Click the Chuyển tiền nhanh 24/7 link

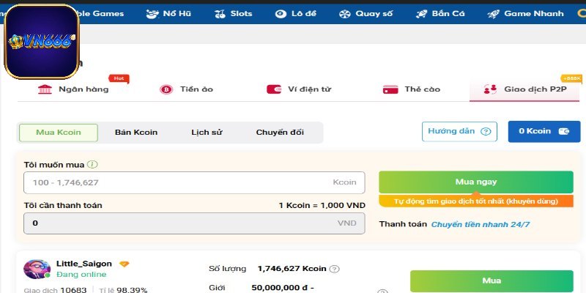coord(480,224)
